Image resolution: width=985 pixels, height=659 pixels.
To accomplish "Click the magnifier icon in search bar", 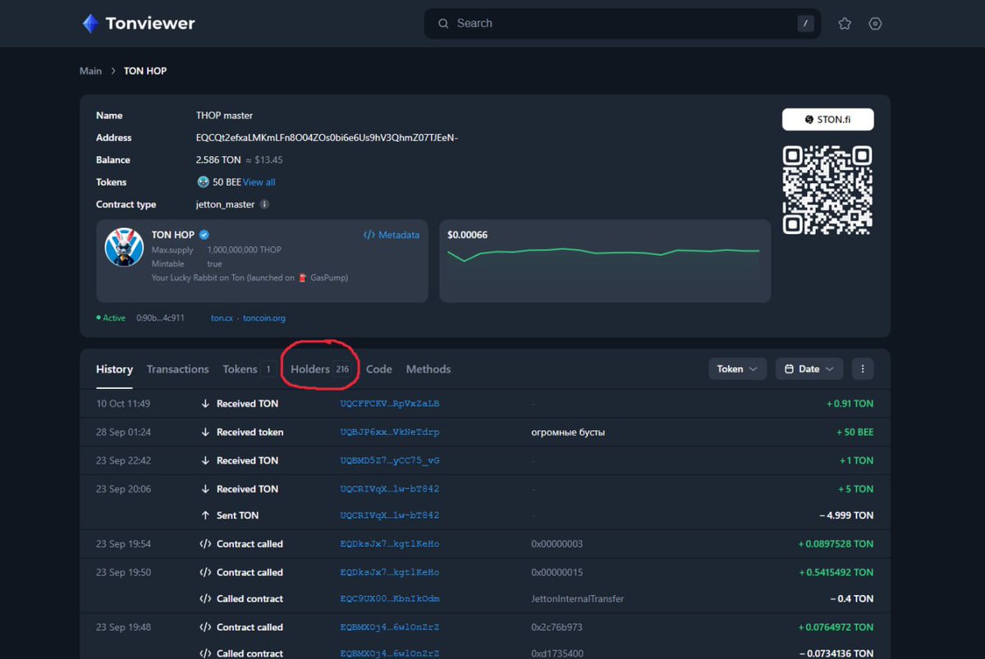I will tap(443, 23).
